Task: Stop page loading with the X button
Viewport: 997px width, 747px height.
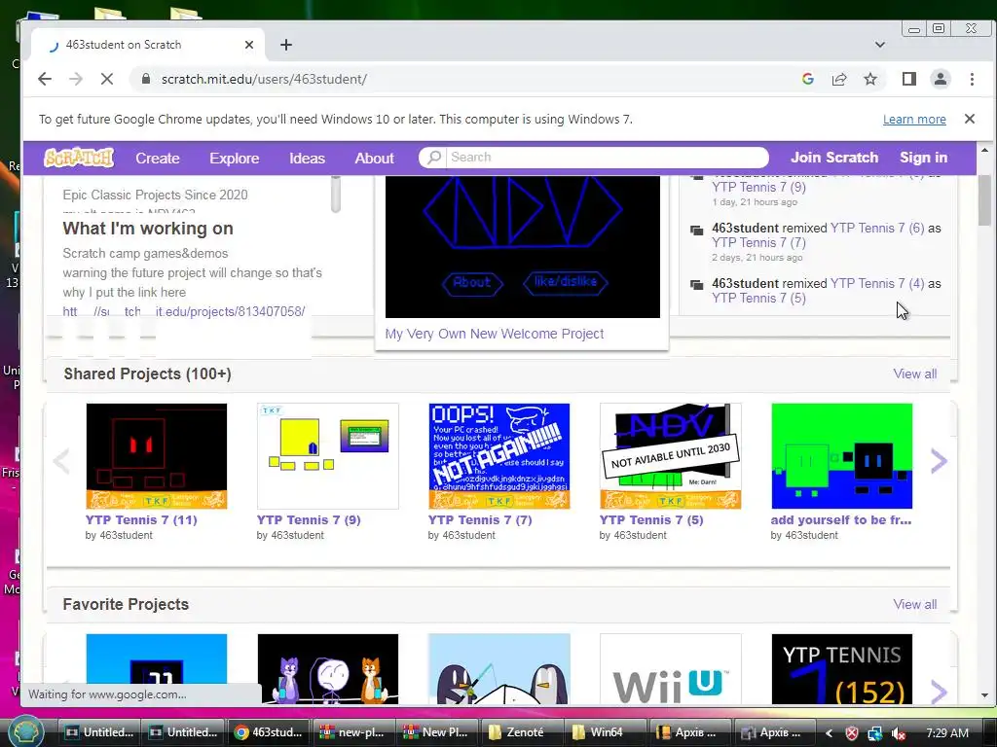Action: coord(107,79)
